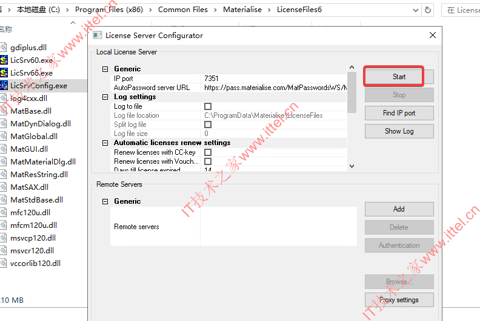Open Proxy settings
The image size is (480, 321).
click(399, 300)
